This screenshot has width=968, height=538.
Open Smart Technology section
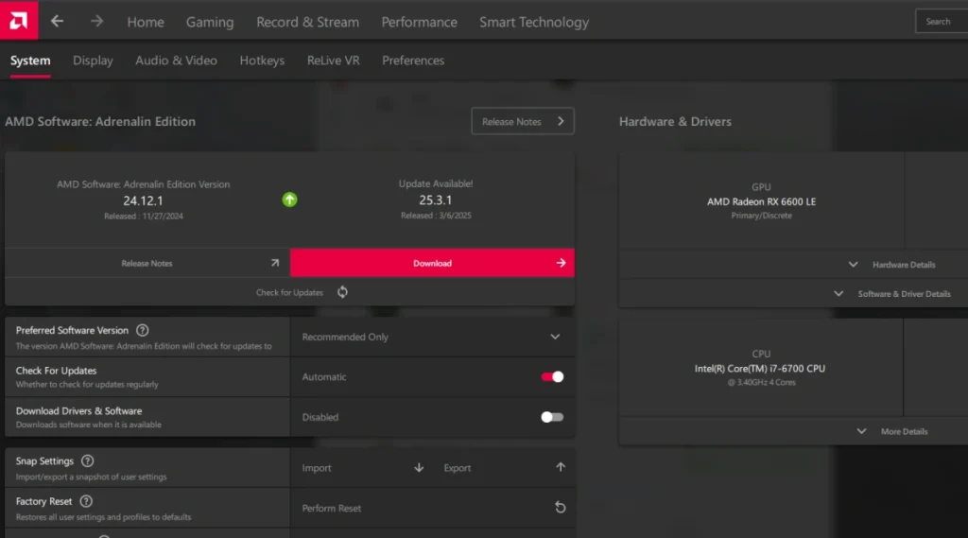coord(534,23)
